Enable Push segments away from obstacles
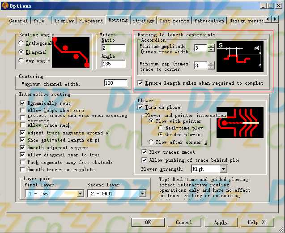285x233 pixels. (x=22, y=162)
